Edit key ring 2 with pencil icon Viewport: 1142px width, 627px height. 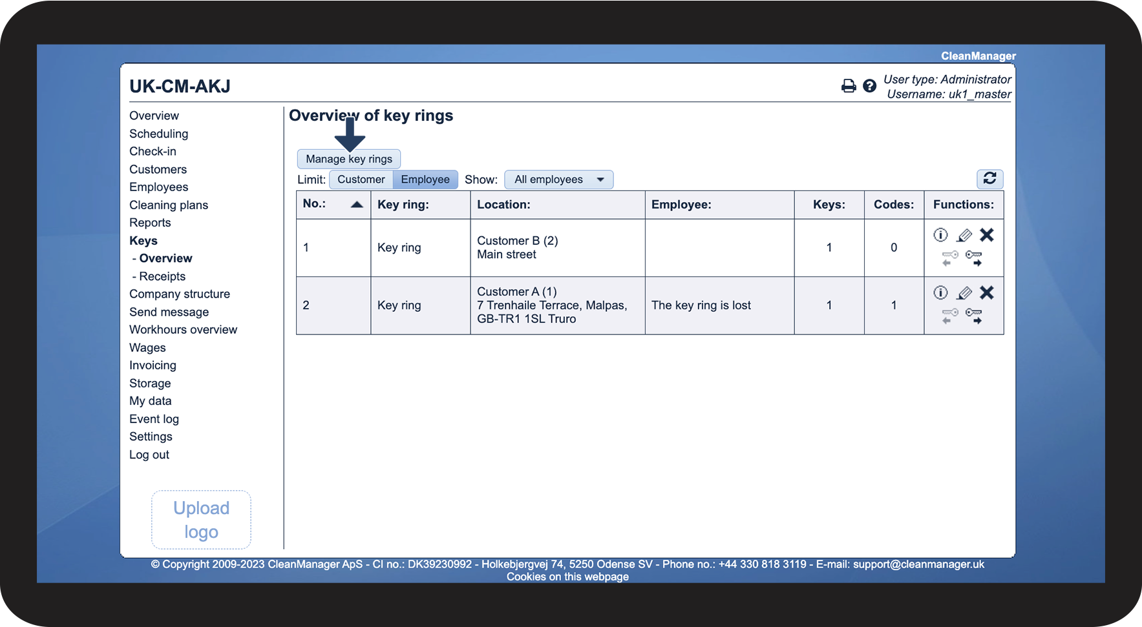[x=964, y=293]
